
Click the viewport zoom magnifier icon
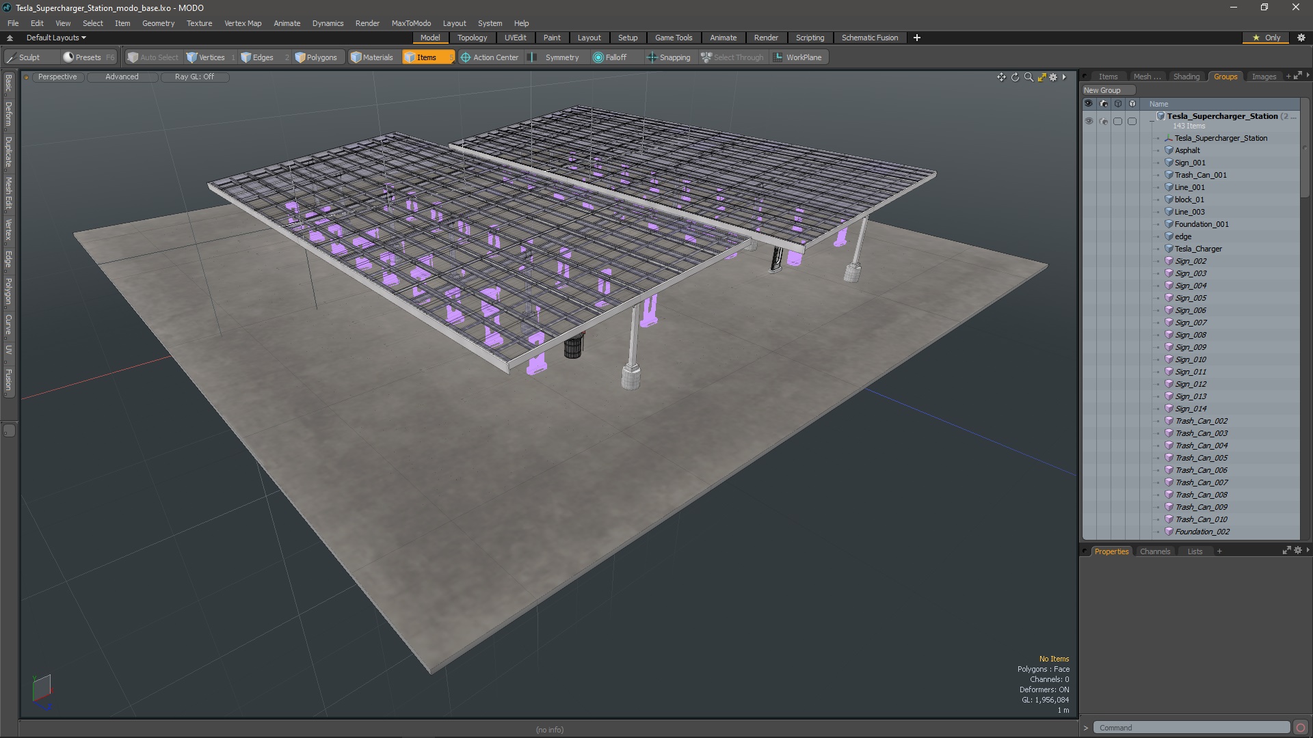pos(1029,77)
